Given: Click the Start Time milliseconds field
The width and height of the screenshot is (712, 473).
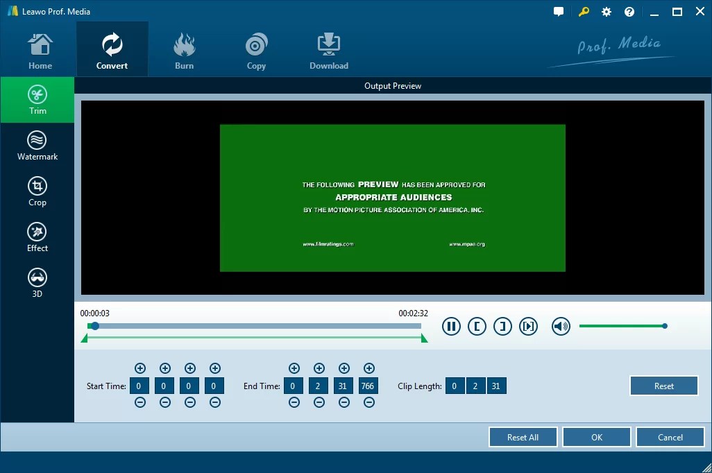Looking at the screenshot, I should pos(214,386).
